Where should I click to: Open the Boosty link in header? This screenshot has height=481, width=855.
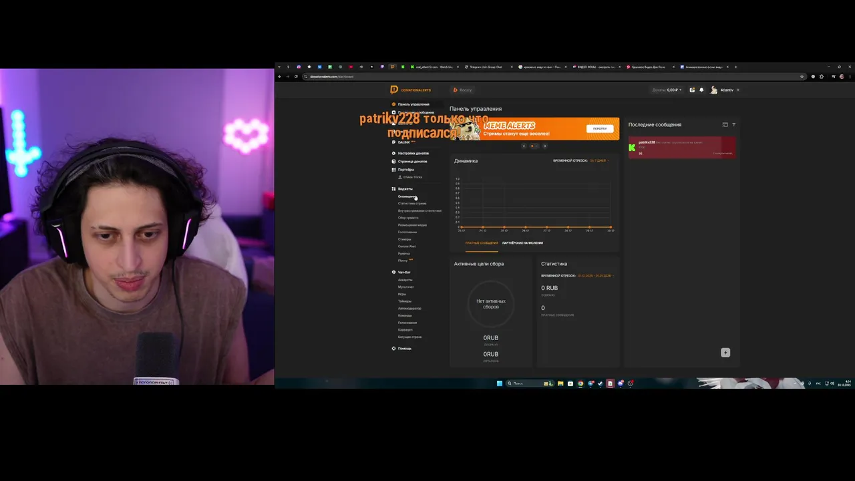[463, 90]
